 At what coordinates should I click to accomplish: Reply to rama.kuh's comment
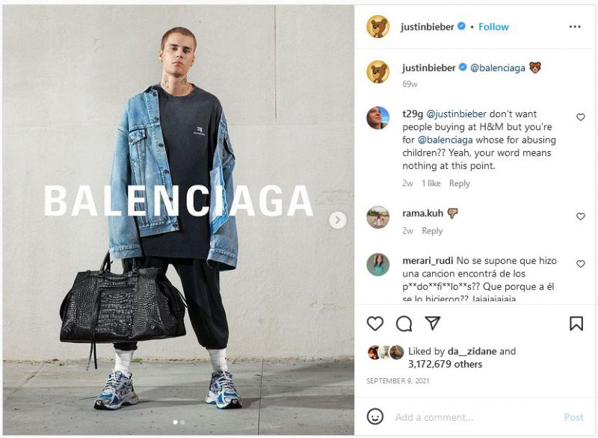[x=432, y=231]
